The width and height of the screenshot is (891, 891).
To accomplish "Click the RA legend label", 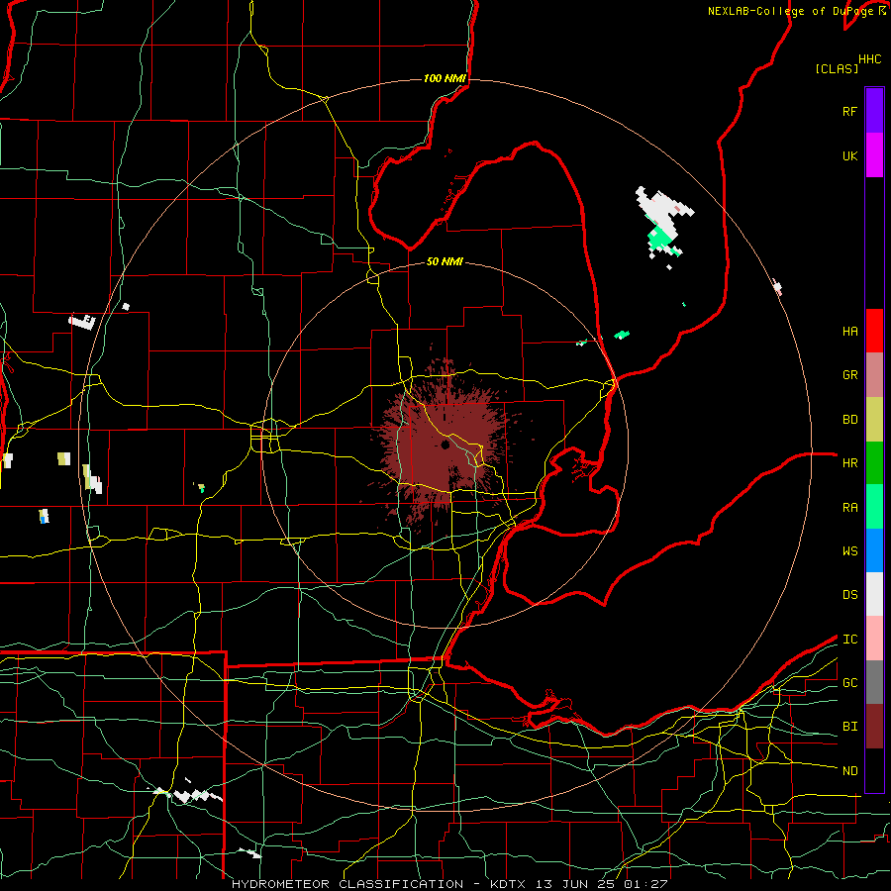I will tap(849, 508).
